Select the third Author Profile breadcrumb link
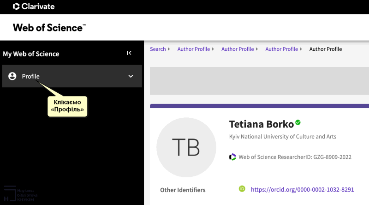This screenshot has width=369, height=205. click(x=281, y=49)
